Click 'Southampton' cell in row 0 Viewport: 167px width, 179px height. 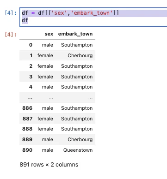click(x=77, y=45)
